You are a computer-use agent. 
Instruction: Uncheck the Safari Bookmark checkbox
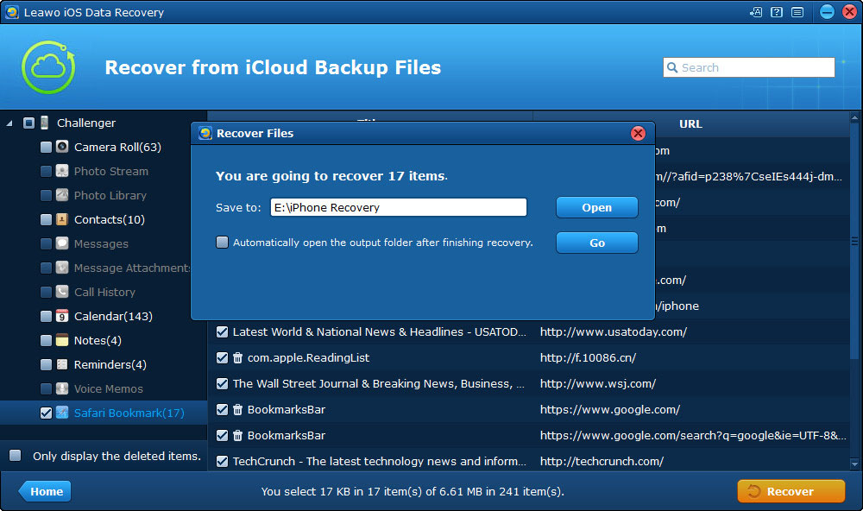coord(46,413)
